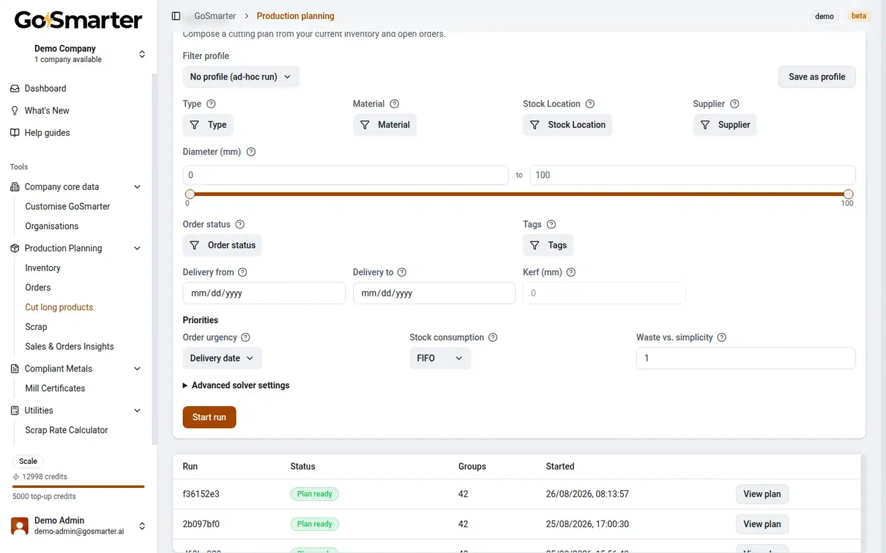
Task: Click the Kerf (mm) help icon
Action: click(x=571, y=272)
